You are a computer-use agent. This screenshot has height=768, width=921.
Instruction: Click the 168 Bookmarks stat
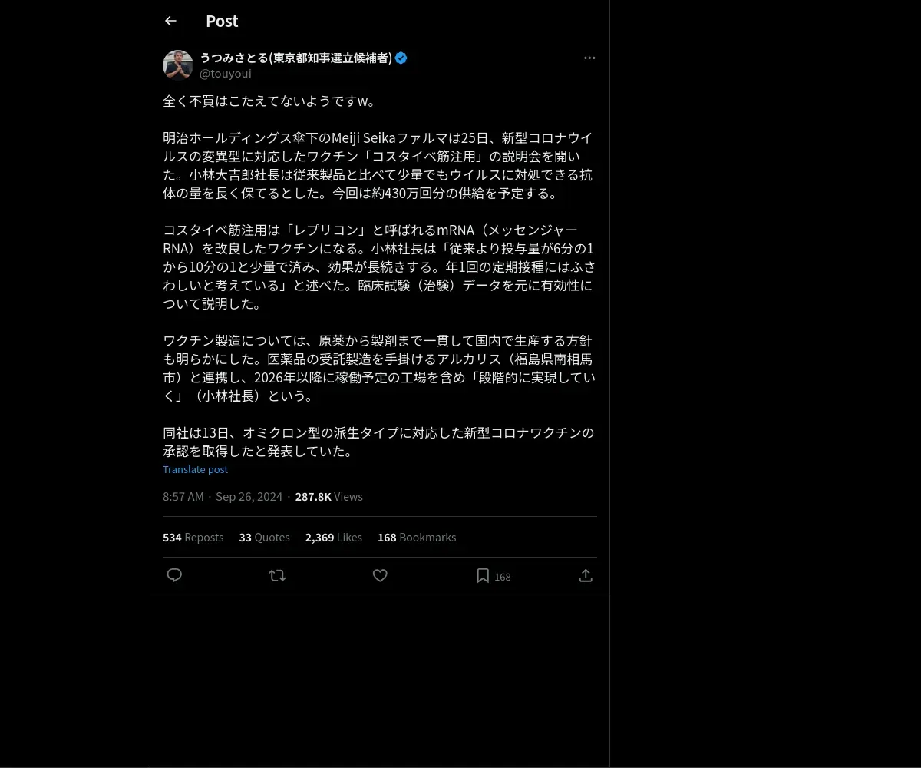[x=417, y=538]
